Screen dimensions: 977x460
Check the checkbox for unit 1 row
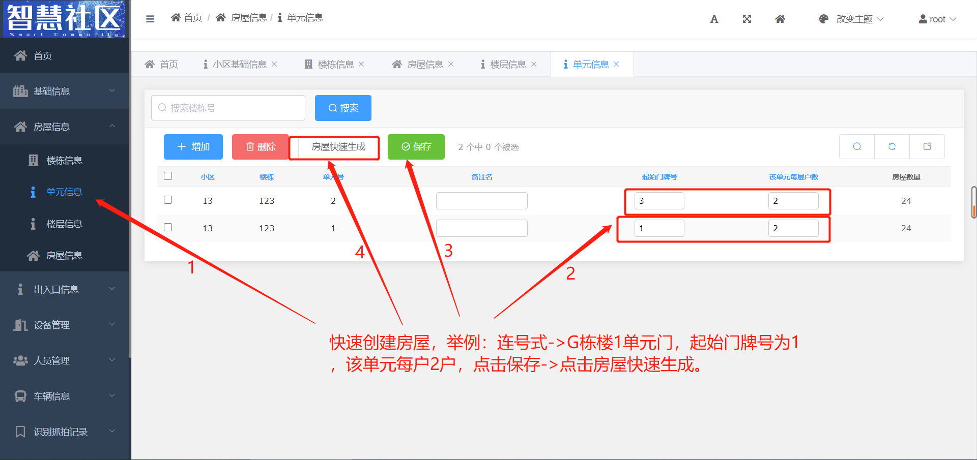[x=168, y=228]
